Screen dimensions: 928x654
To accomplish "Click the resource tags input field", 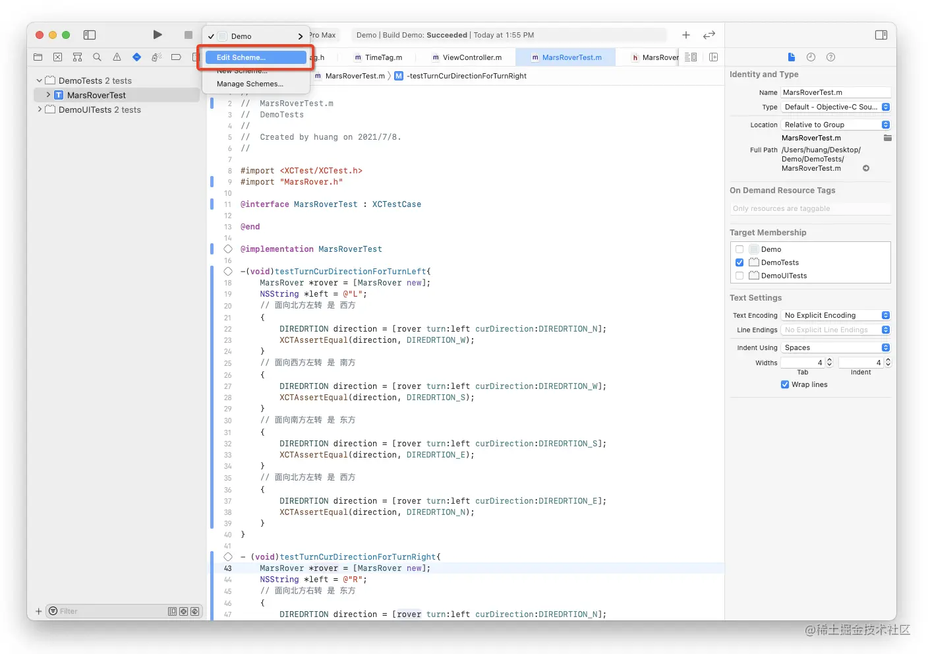I will coord(811,208).
